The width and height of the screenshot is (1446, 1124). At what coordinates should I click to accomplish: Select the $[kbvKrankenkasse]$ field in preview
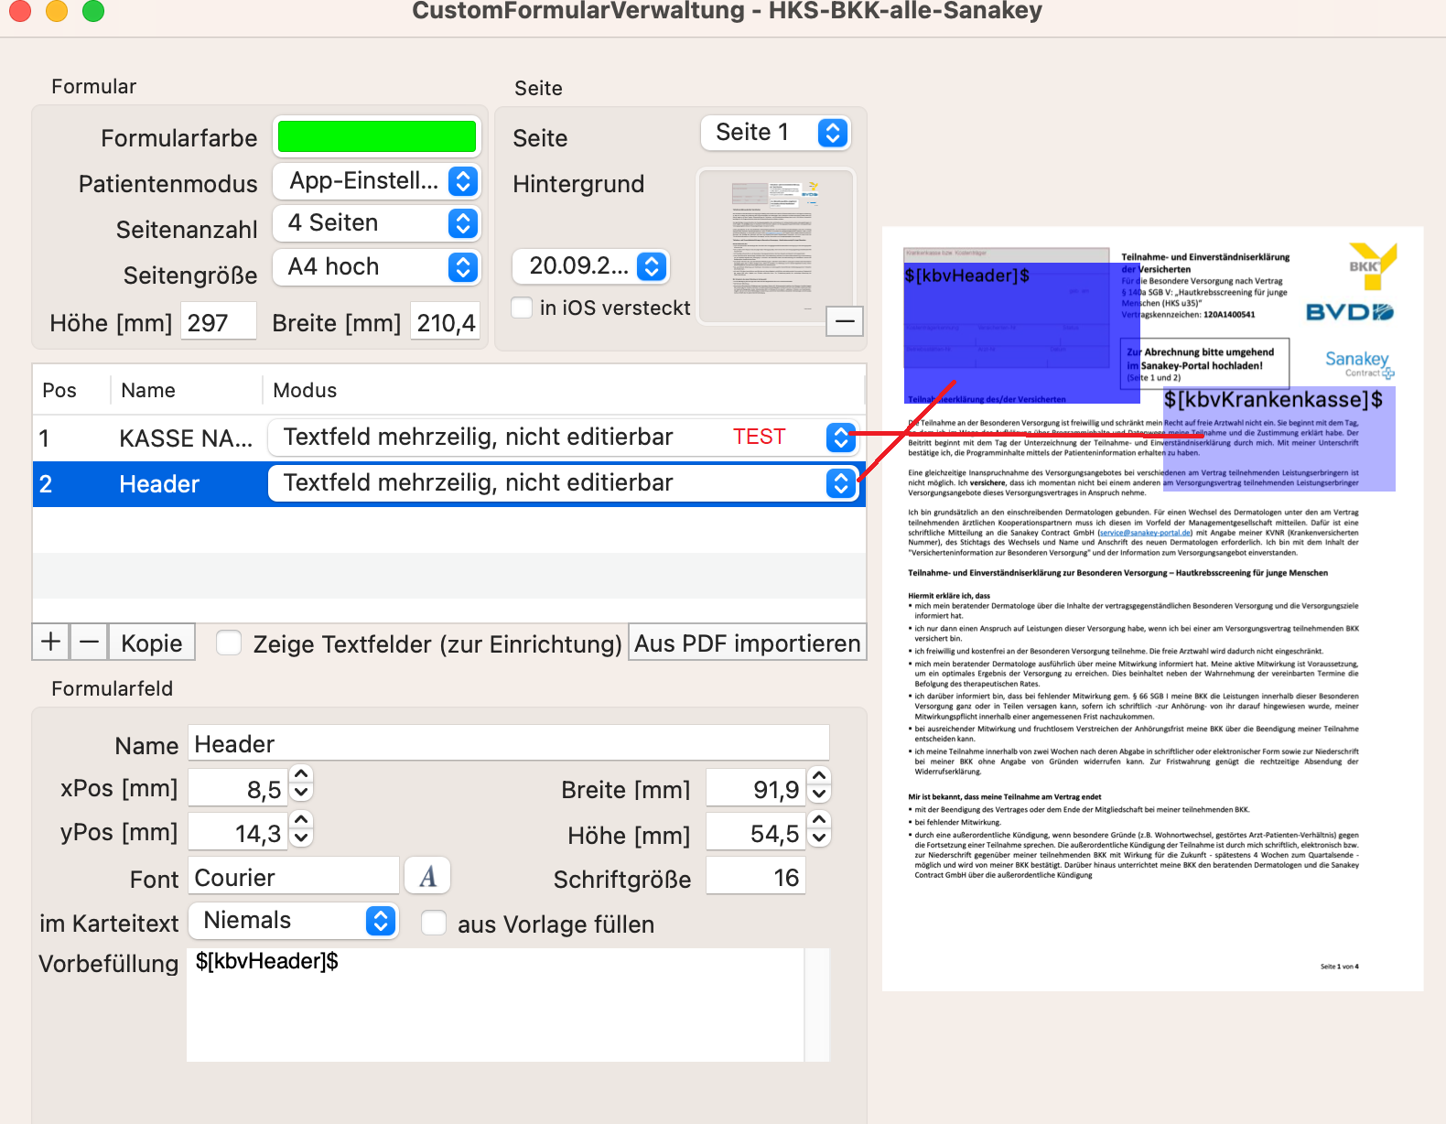tap(1279, 439)
